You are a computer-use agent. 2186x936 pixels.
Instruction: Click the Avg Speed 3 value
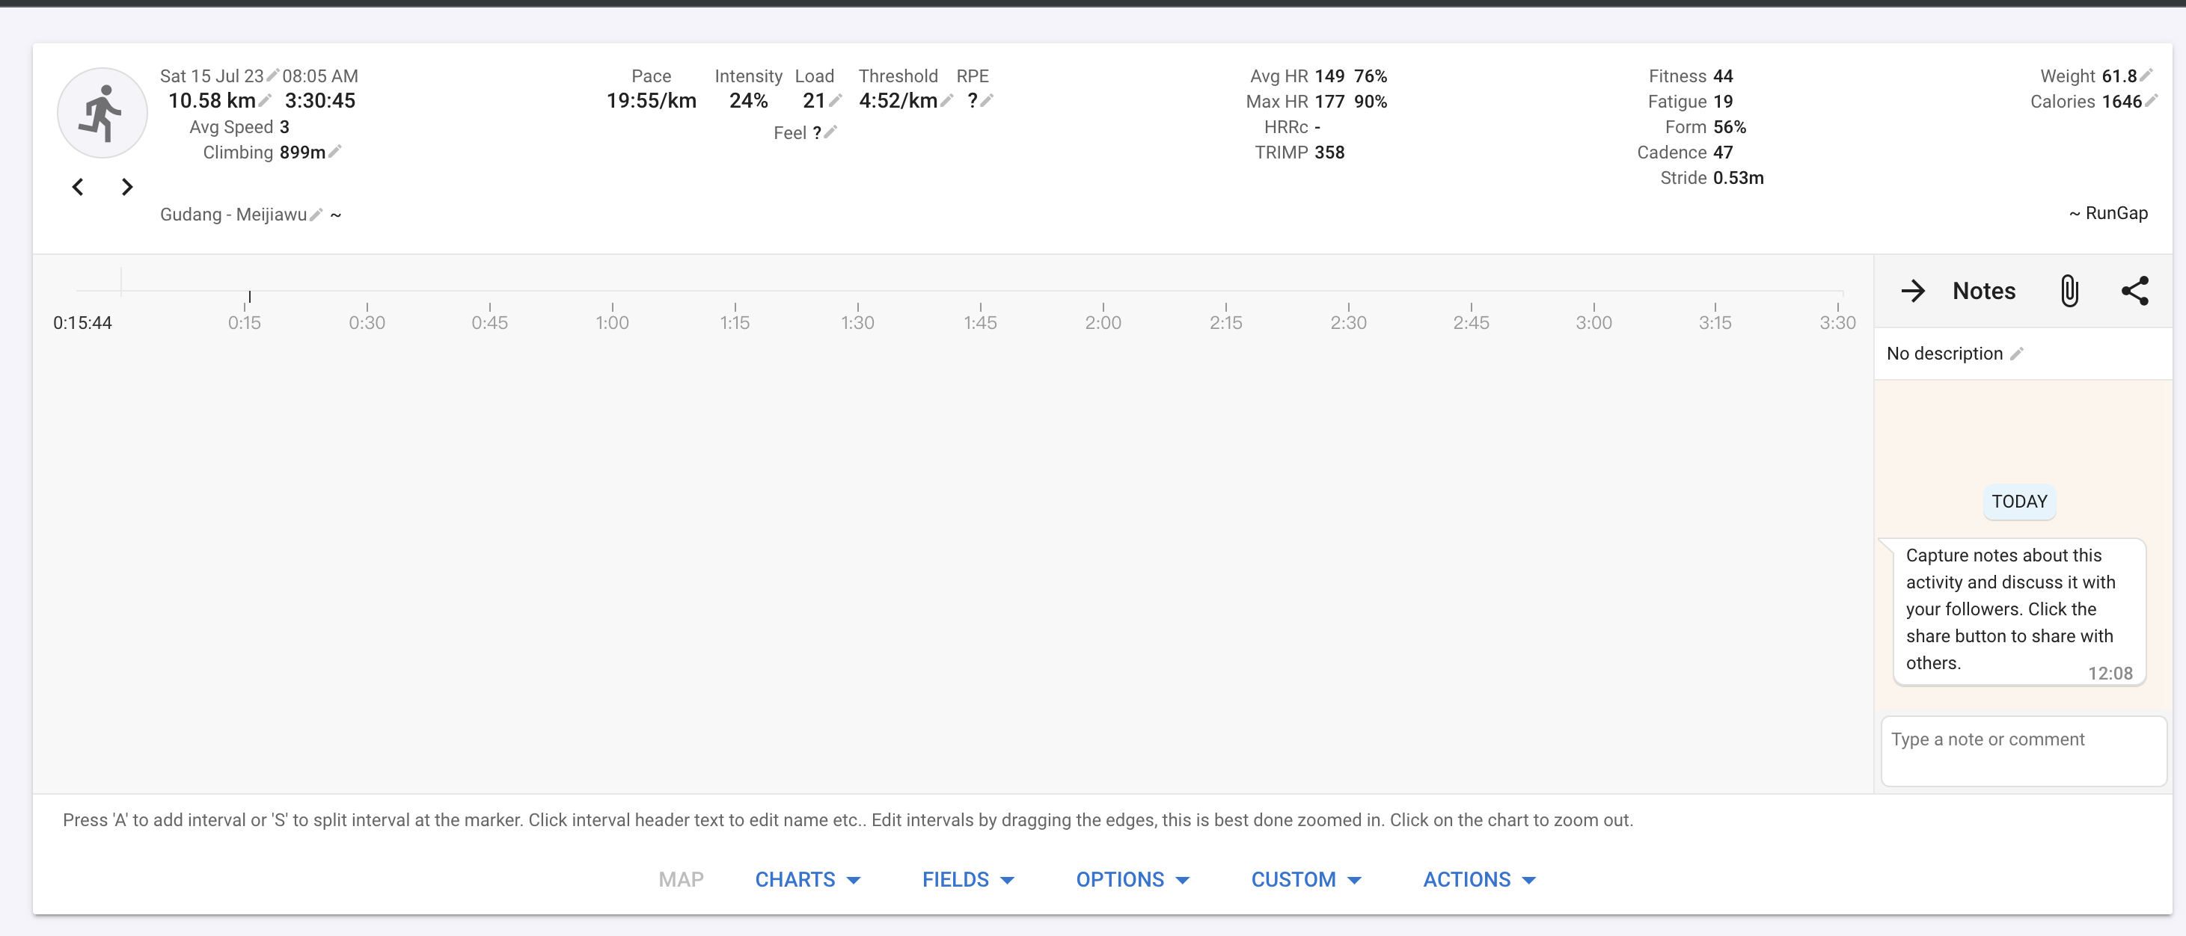pyautogui.click(x=284, y=126)
